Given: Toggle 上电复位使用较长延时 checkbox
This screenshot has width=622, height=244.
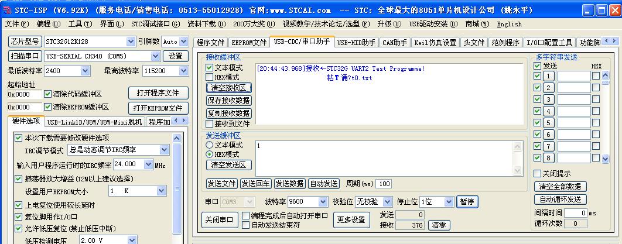Looking at the screenshot, I should tap(18, 205).
